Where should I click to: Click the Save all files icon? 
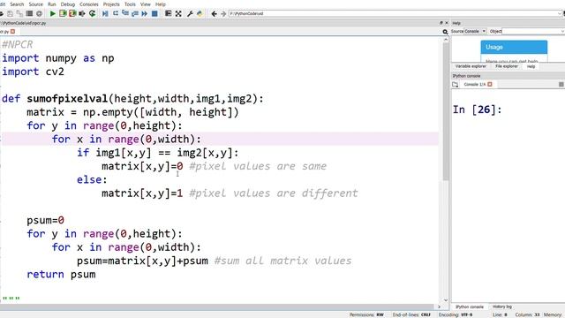19,14
